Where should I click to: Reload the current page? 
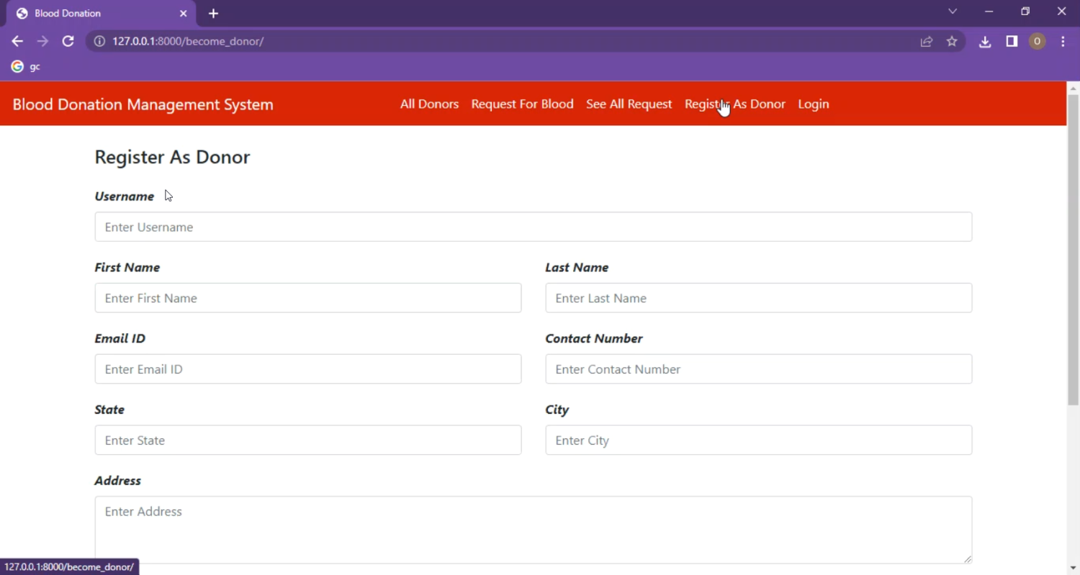(68, 42)
